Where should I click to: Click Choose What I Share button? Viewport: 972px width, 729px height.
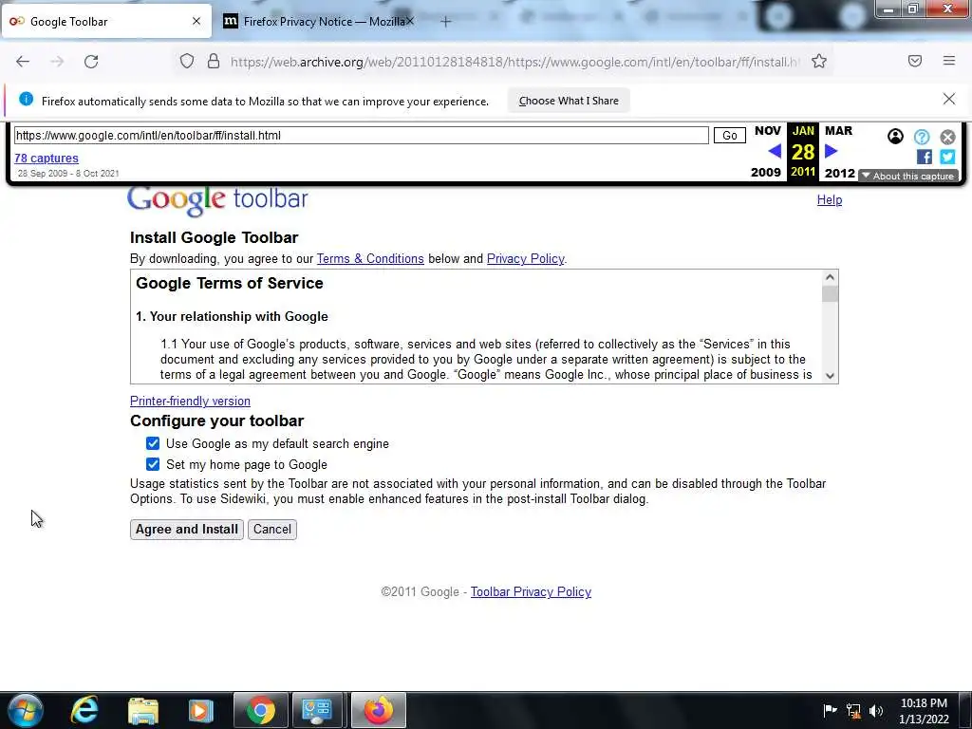pyautogui.click(x=569, y=101)
